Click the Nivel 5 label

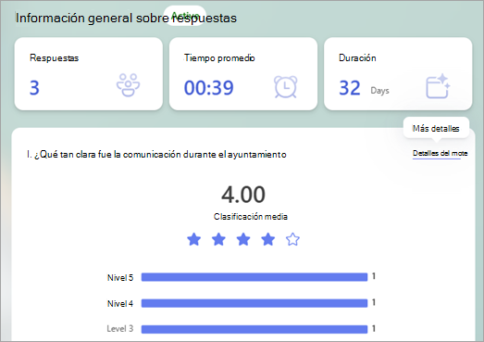click(120, 278)
